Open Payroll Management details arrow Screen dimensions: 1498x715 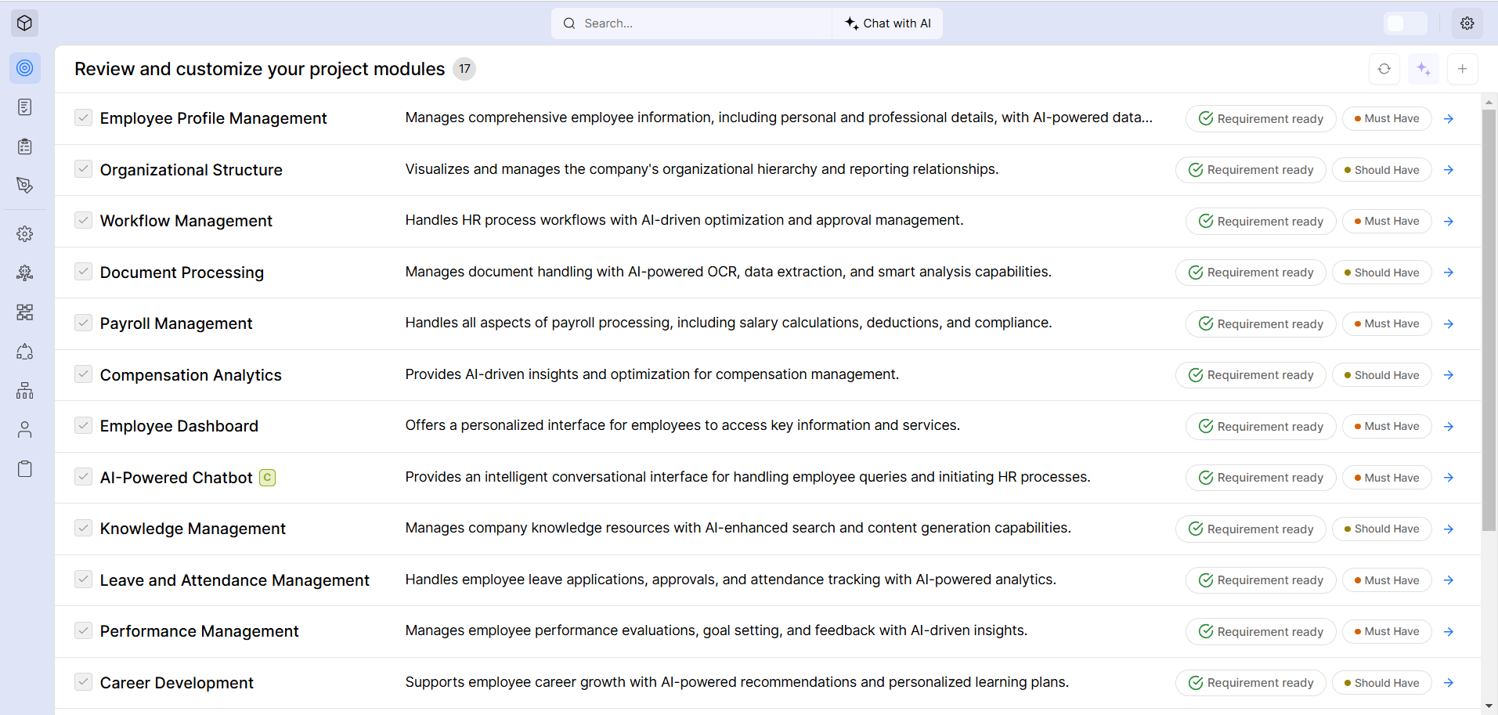click(x=1449, y=324)
